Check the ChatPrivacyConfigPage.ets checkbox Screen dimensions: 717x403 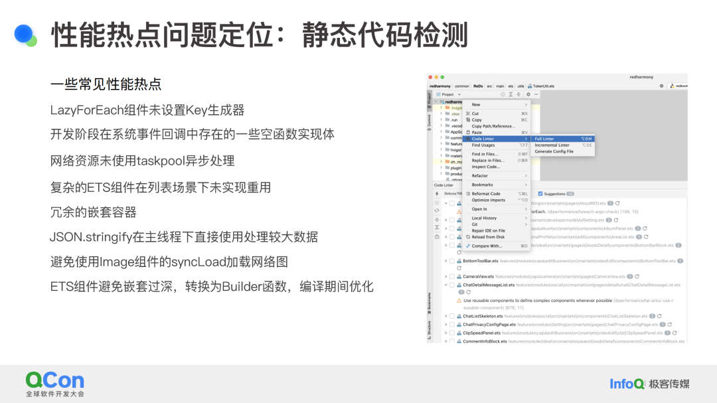click(x=452, y=324)
